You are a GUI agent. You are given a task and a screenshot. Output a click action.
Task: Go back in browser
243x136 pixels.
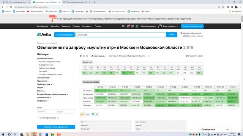pyautogui.click(x=3, y=7)
